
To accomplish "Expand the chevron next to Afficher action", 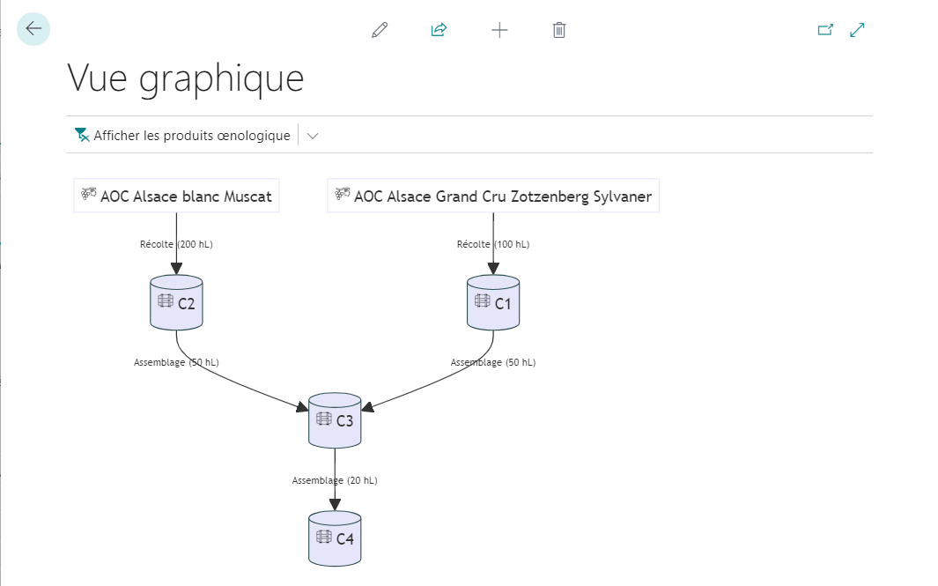I will pos(313,136).
